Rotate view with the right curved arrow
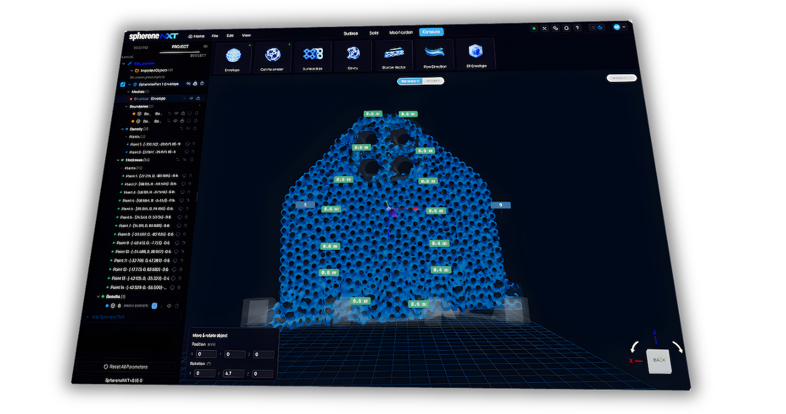Viewport: 786px width, 414px height. click(x=678, y=347)
